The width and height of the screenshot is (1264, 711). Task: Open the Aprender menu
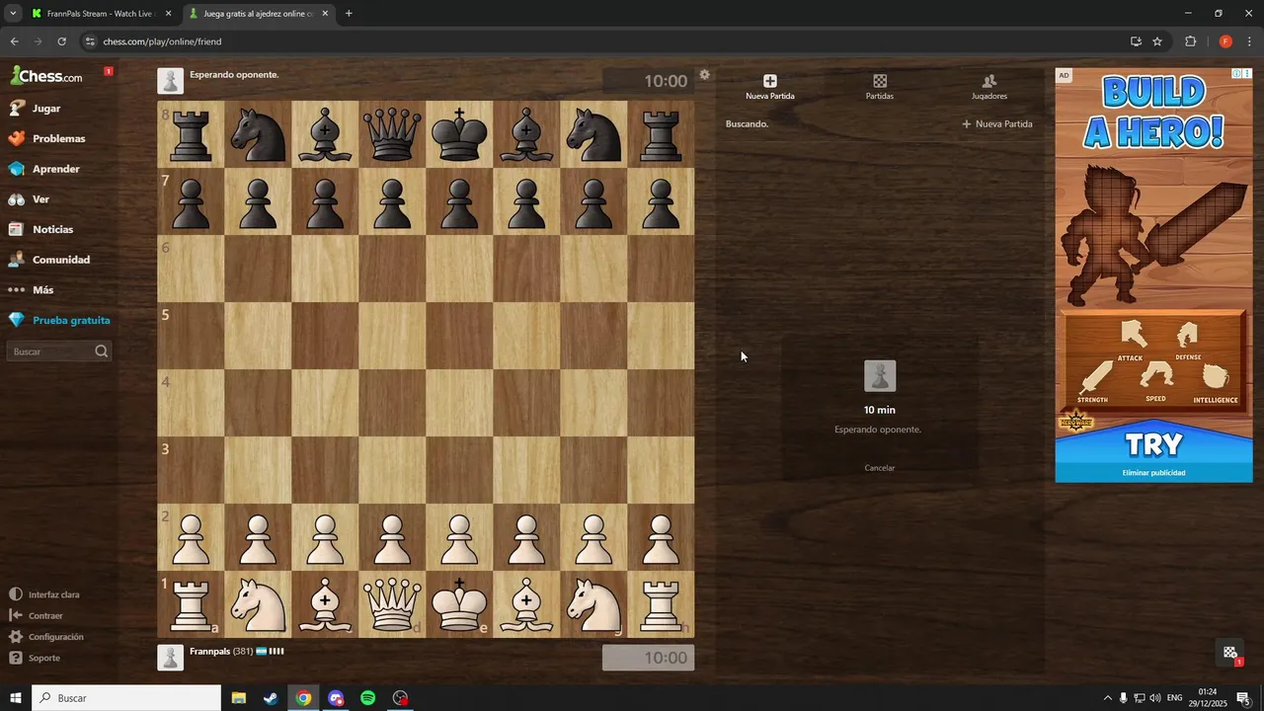click(55, 169)
